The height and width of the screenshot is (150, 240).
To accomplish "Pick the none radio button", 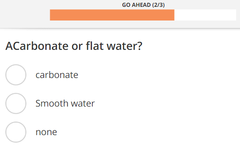I will click(x=16, y=132).
